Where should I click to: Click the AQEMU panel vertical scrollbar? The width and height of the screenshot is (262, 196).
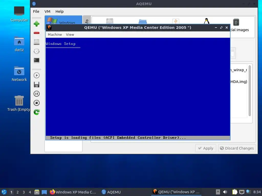click(x=250, y=91)
